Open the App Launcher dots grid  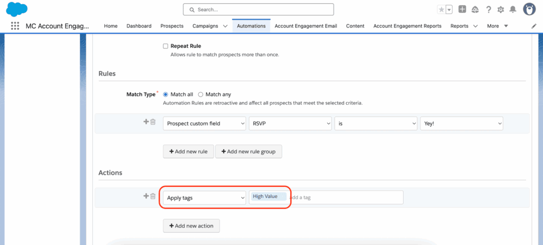click(15, 26)
